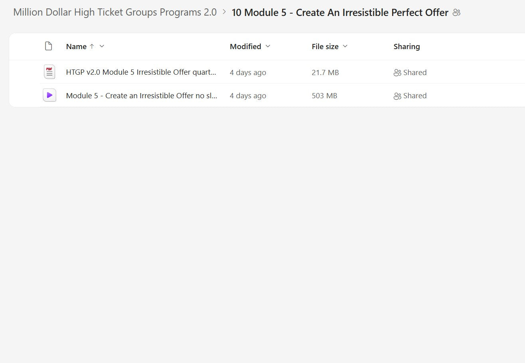Screen dimensions: 525x363
Task: Open the File size column dropdown chevron
Action: 345,46
